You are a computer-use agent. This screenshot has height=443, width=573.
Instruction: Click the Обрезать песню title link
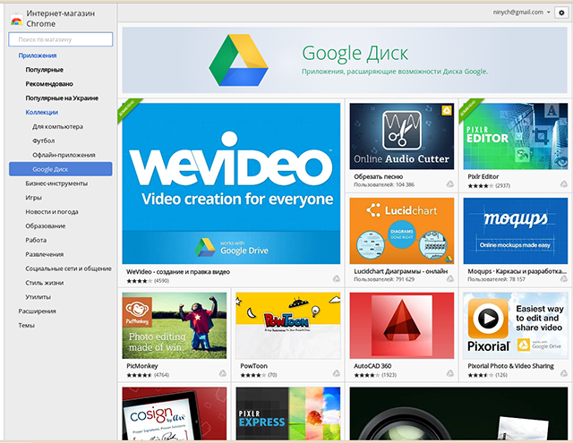[378, 177]
